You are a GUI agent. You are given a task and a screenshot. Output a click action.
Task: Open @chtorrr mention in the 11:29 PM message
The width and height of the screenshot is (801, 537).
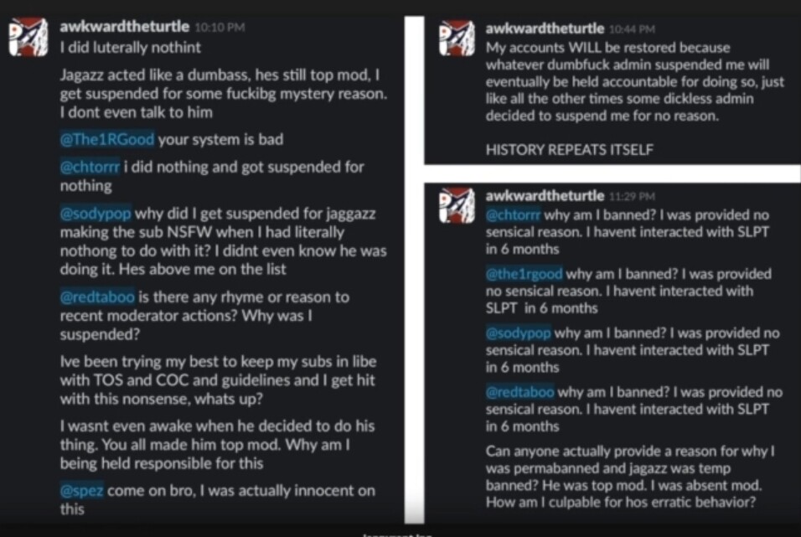[x=514, y=214]
